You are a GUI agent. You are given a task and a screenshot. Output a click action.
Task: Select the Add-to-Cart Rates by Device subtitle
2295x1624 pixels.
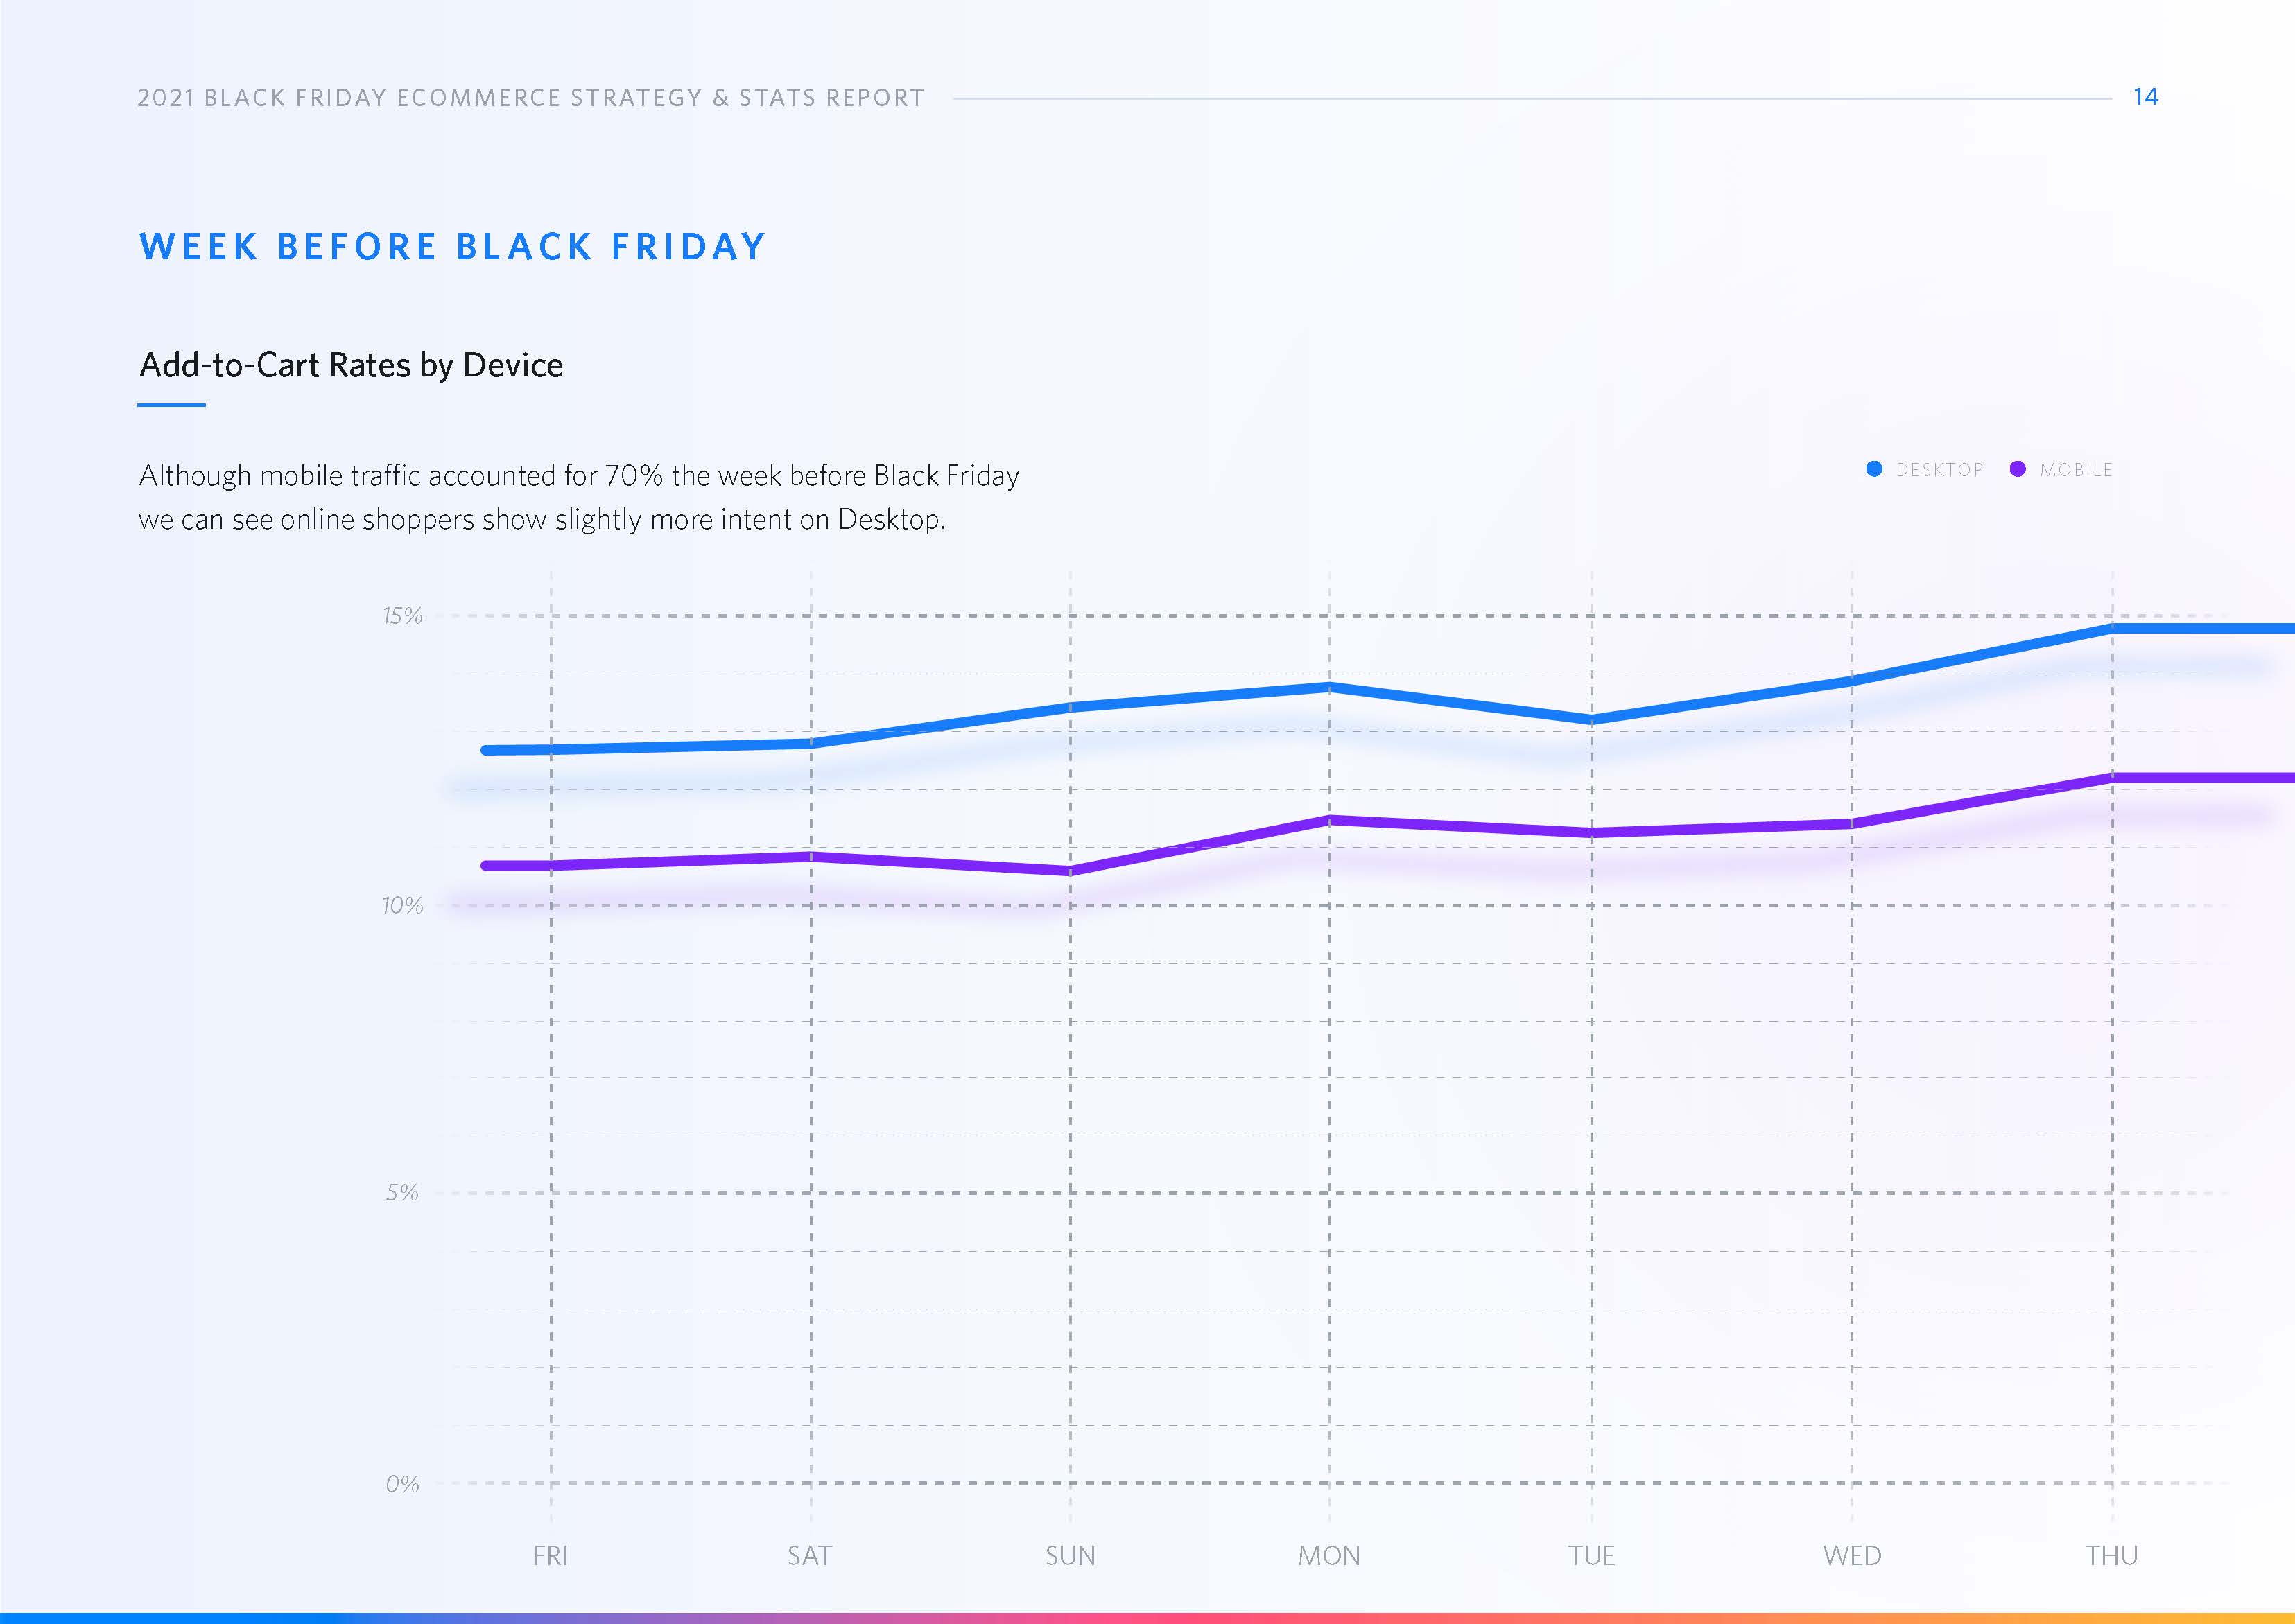[x=350, y=365]
